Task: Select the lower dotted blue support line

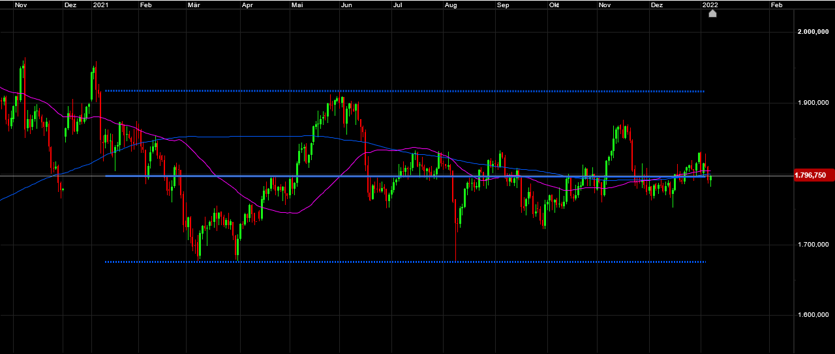Action: pyautogui.click(x=404, y=262)
